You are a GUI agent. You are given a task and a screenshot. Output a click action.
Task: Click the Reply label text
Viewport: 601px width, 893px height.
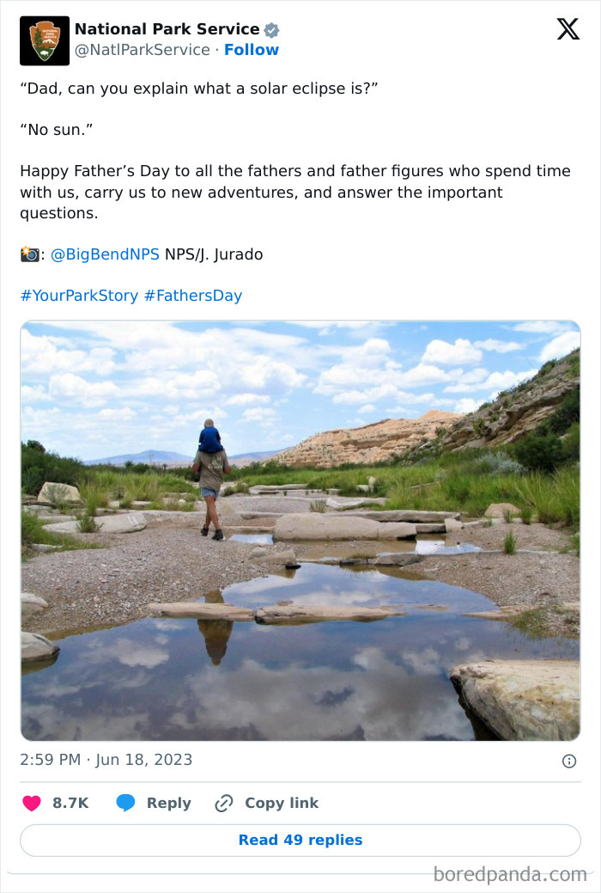pyautogui.click(x=168, y=803)
